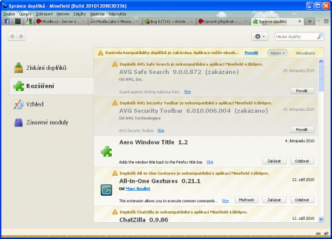Open Více link for All-in-One Gestures
This screenshot has height=239, width=332.
point(225,201)
